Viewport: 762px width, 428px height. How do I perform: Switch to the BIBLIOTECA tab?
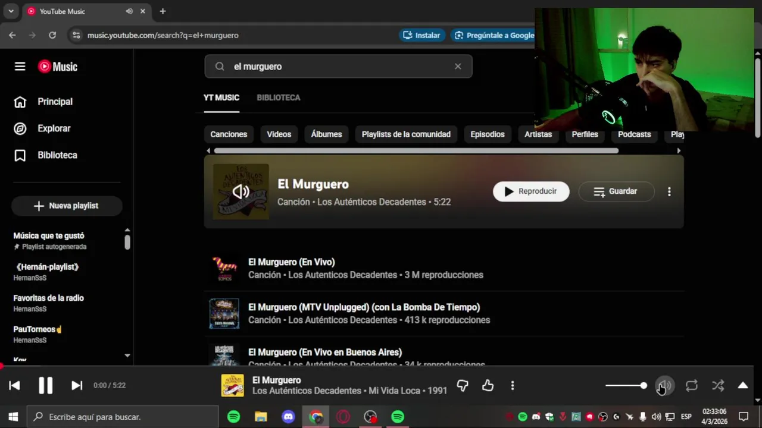click(279, 97)
